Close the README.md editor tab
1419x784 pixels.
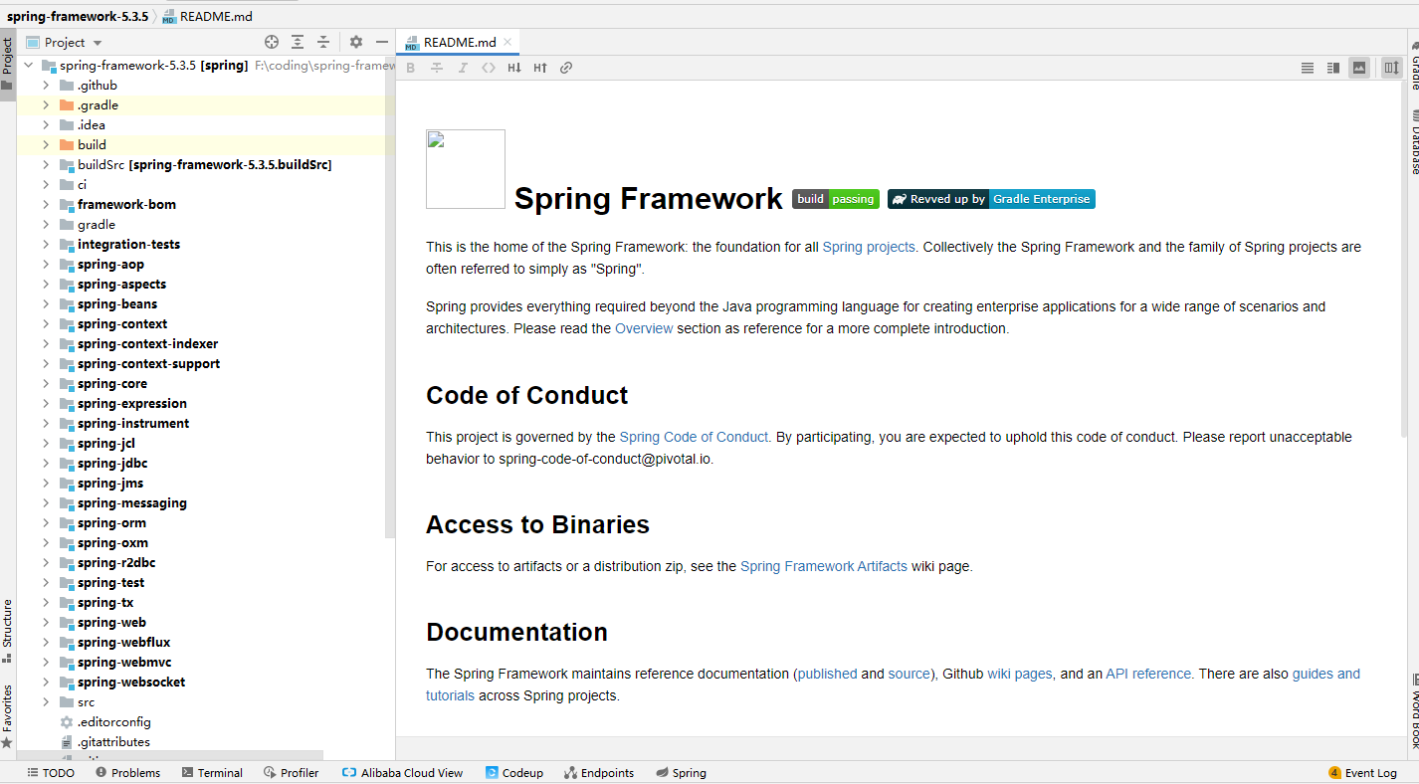point(507,42)
